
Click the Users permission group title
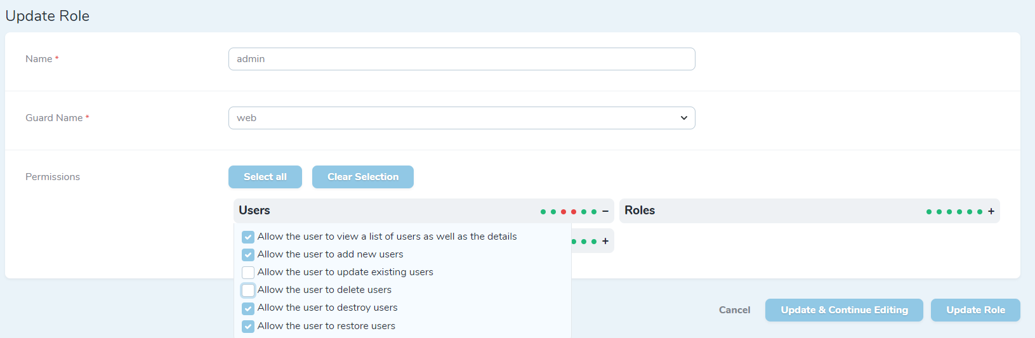click(254, 211)
